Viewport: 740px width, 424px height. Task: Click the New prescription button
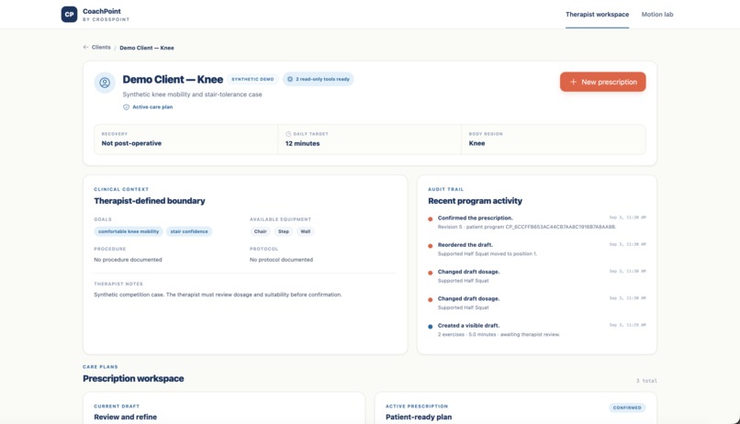click(x=602, y=82)
